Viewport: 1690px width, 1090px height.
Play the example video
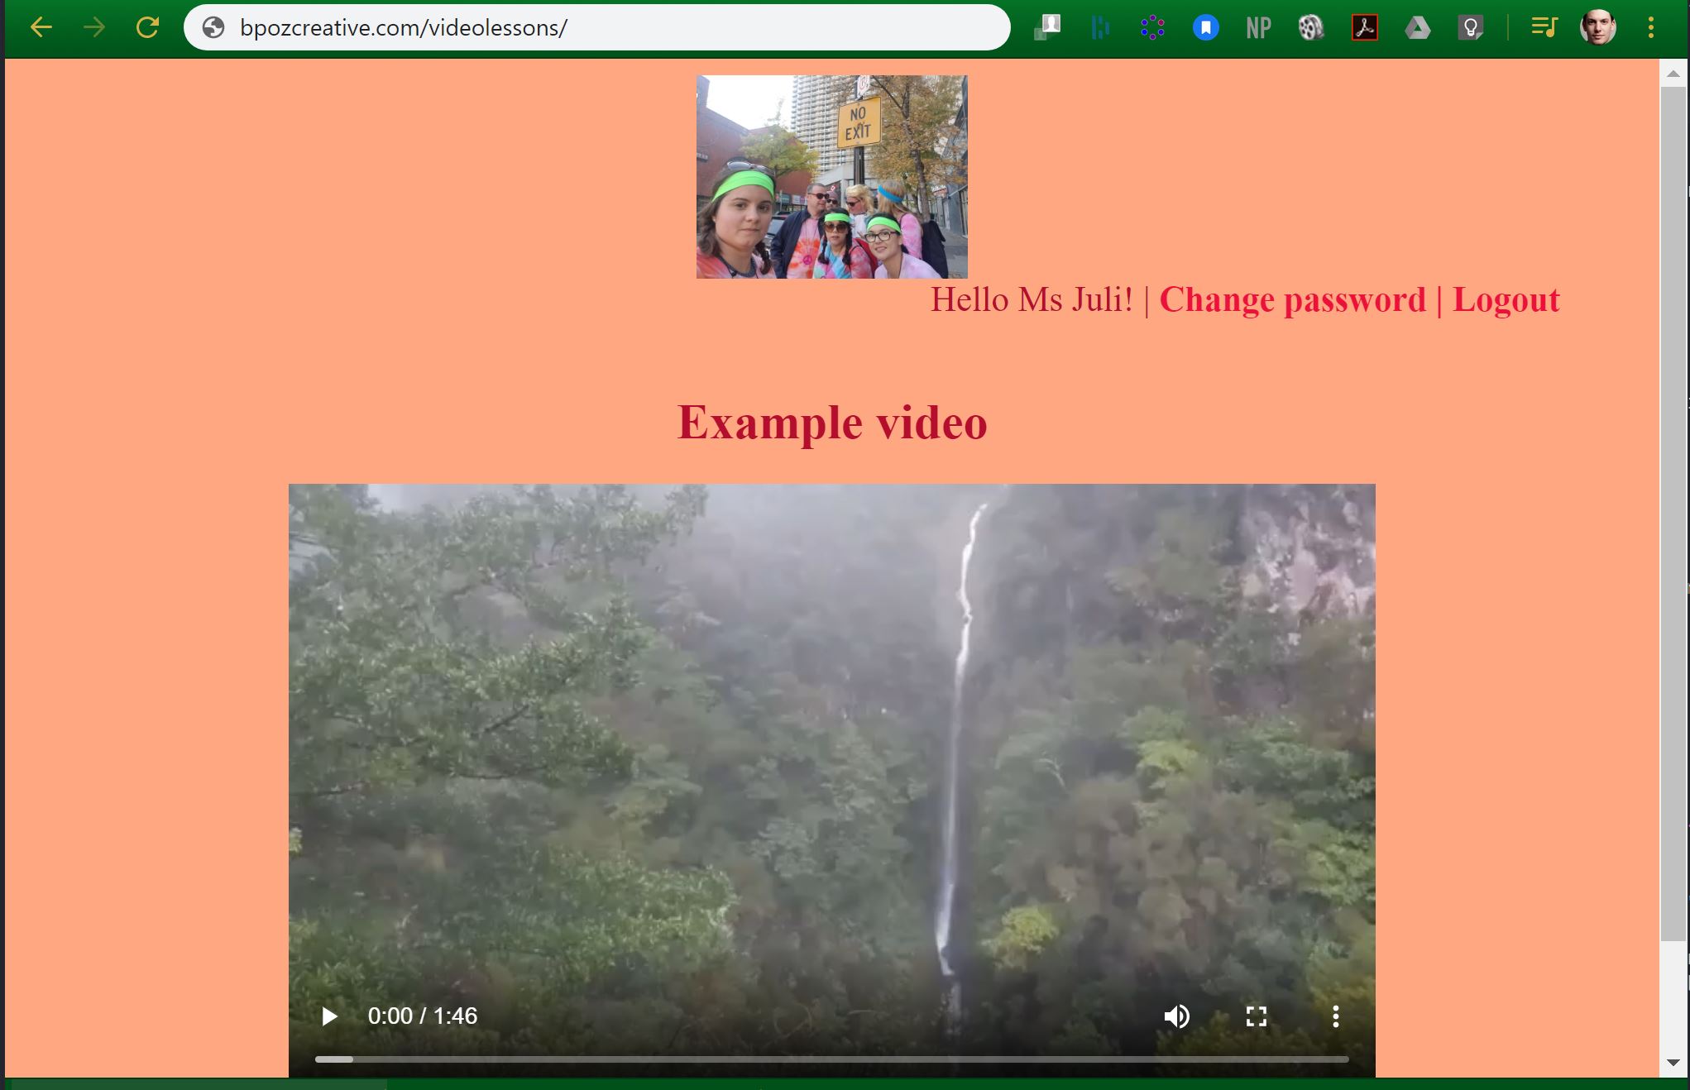[x=329, y=1016]
